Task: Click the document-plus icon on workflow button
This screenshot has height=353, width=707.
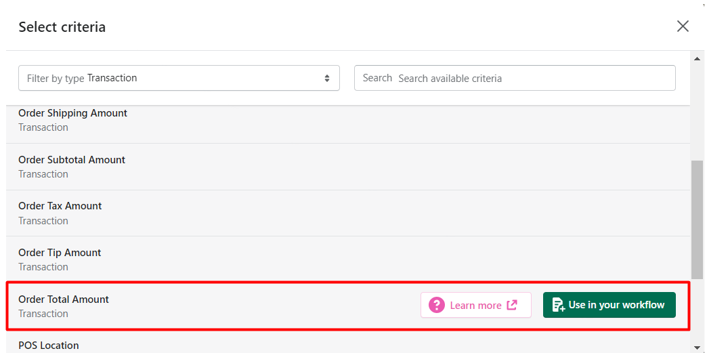Action: coord(558,305)
